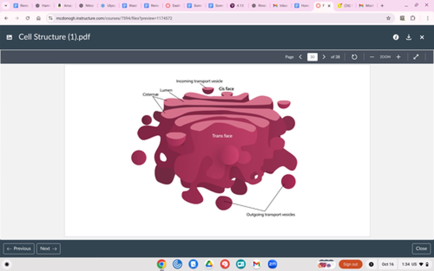Open Zoom from the shelf
Image resolution: width=434 pixels, height=271 pixels.
272,264
